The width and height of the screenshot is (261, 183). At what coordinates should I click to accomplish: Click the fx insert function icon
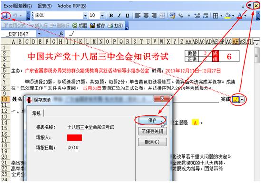tap(61, 34)
